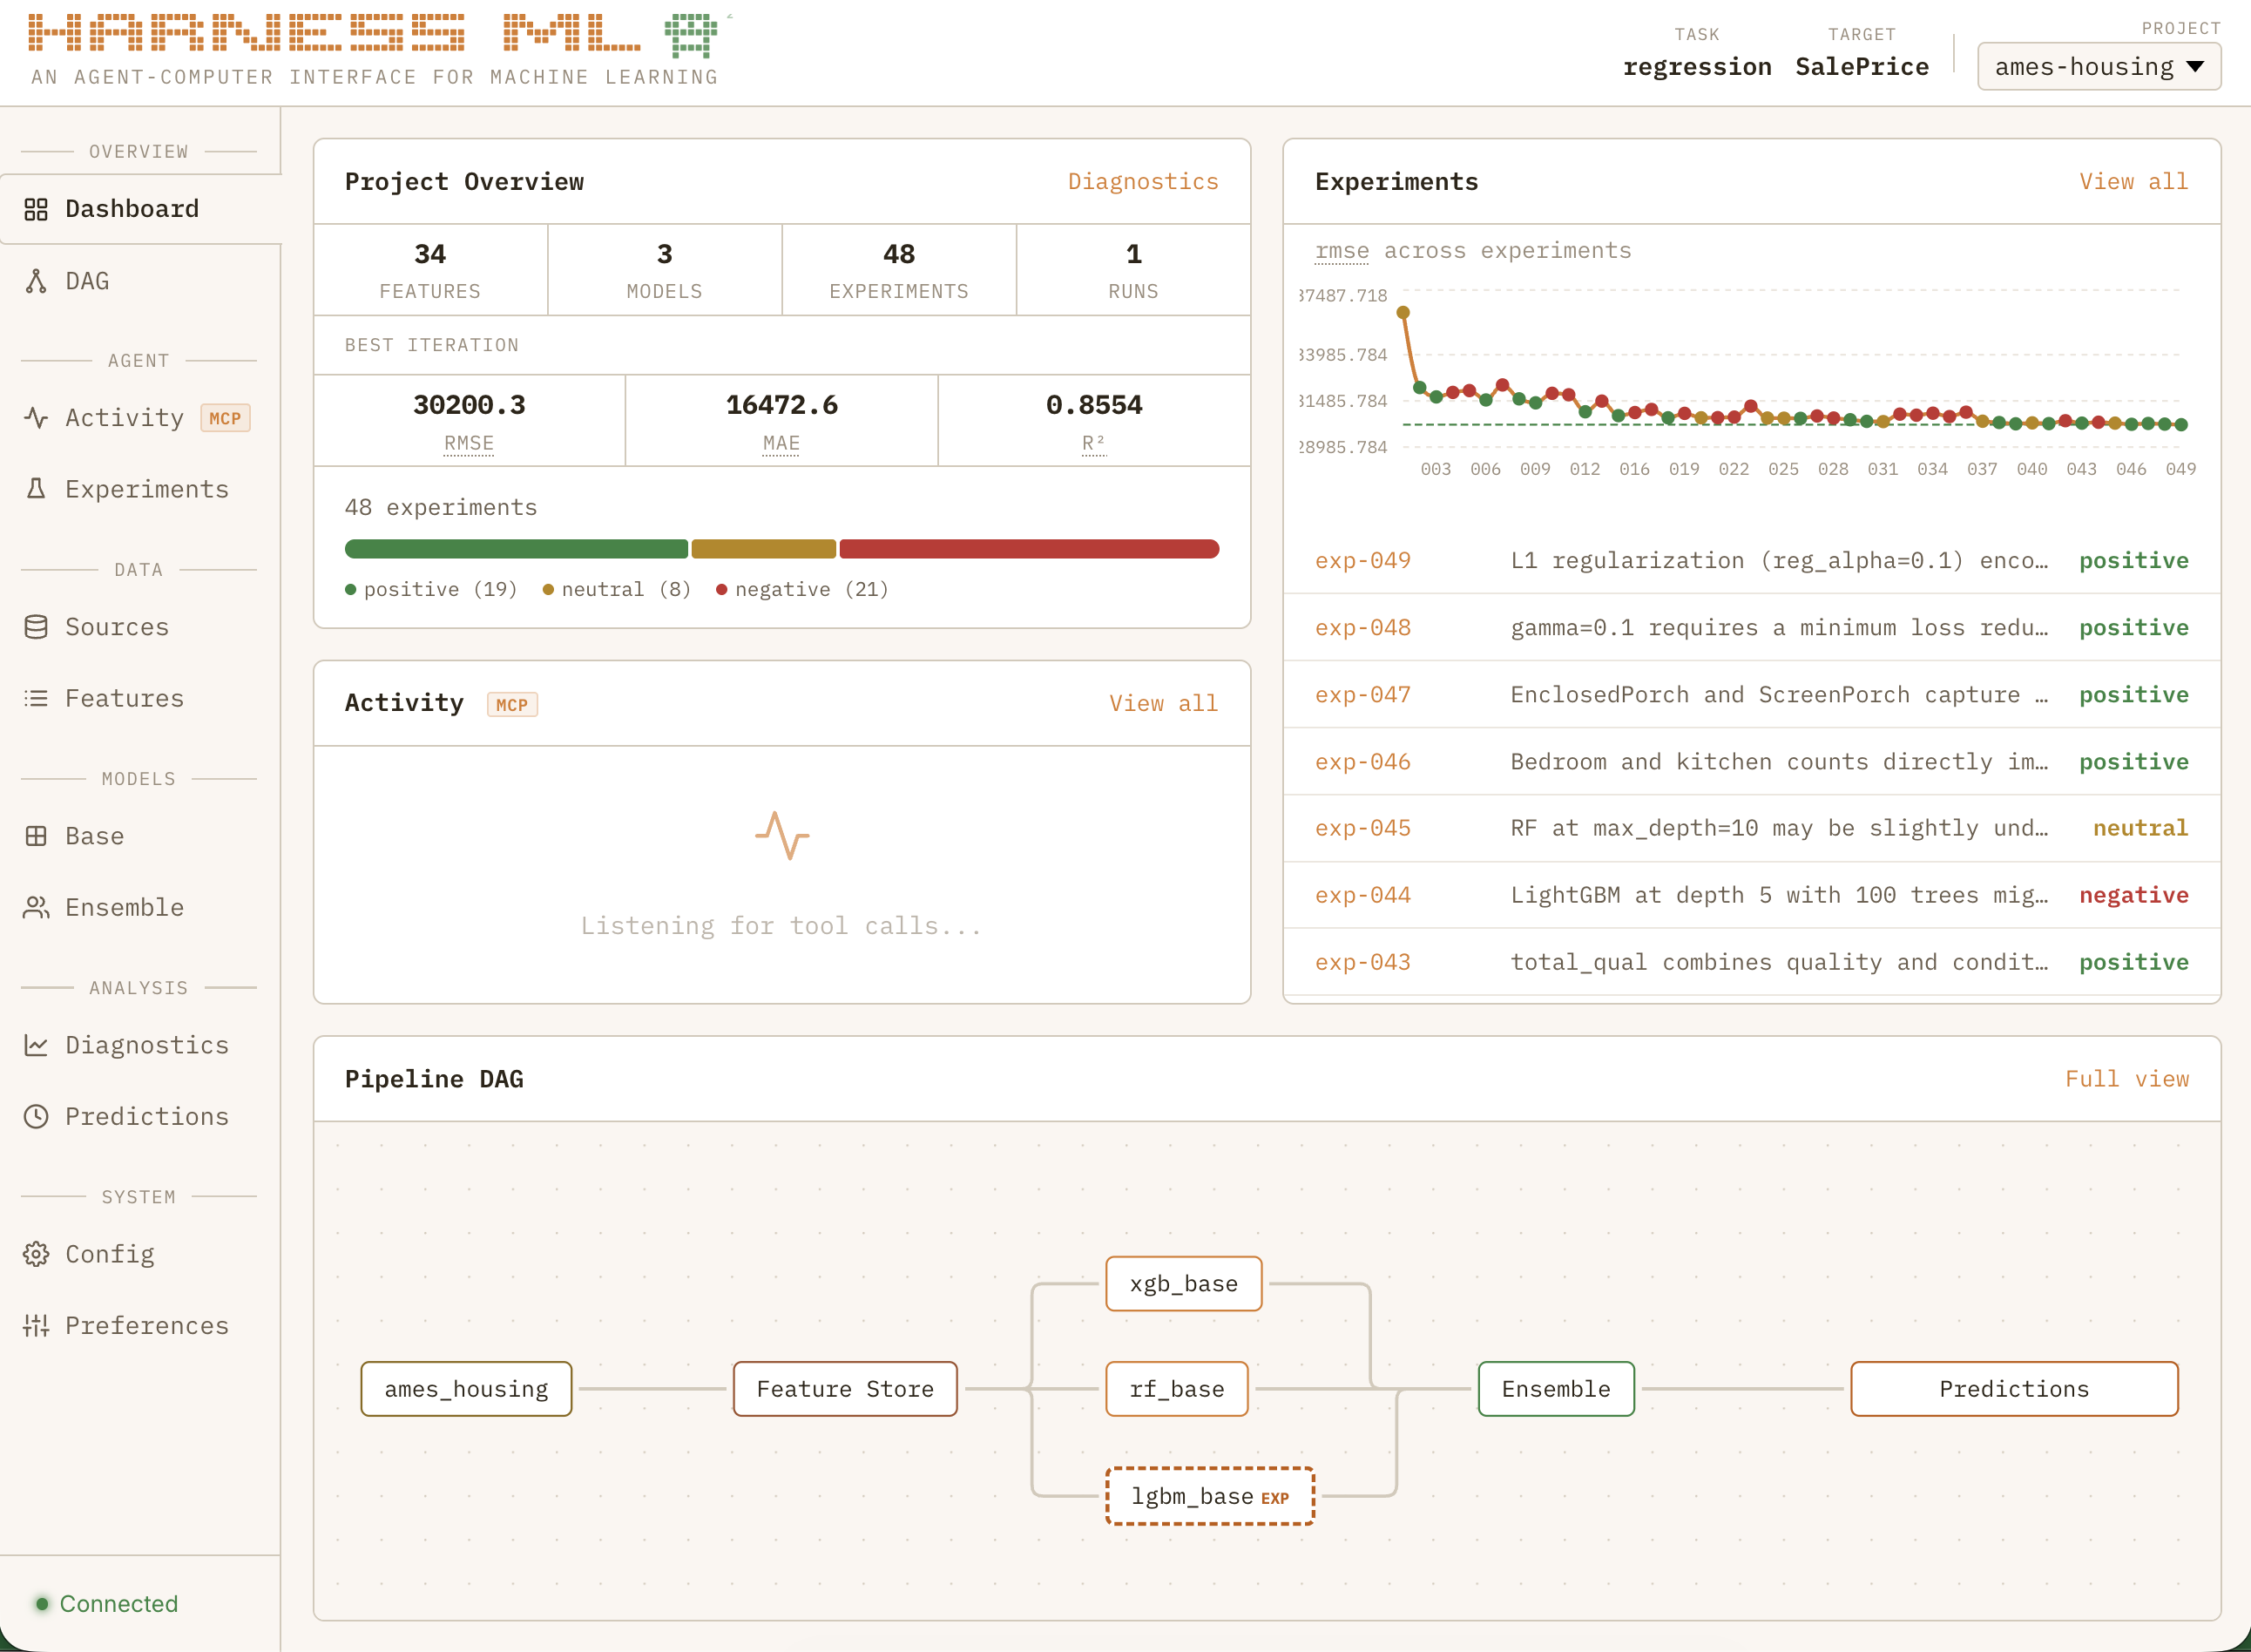Toggle the neutral (8) legend filter
The height and width of the screenshot is (1652, 2251).
point(617,589)
